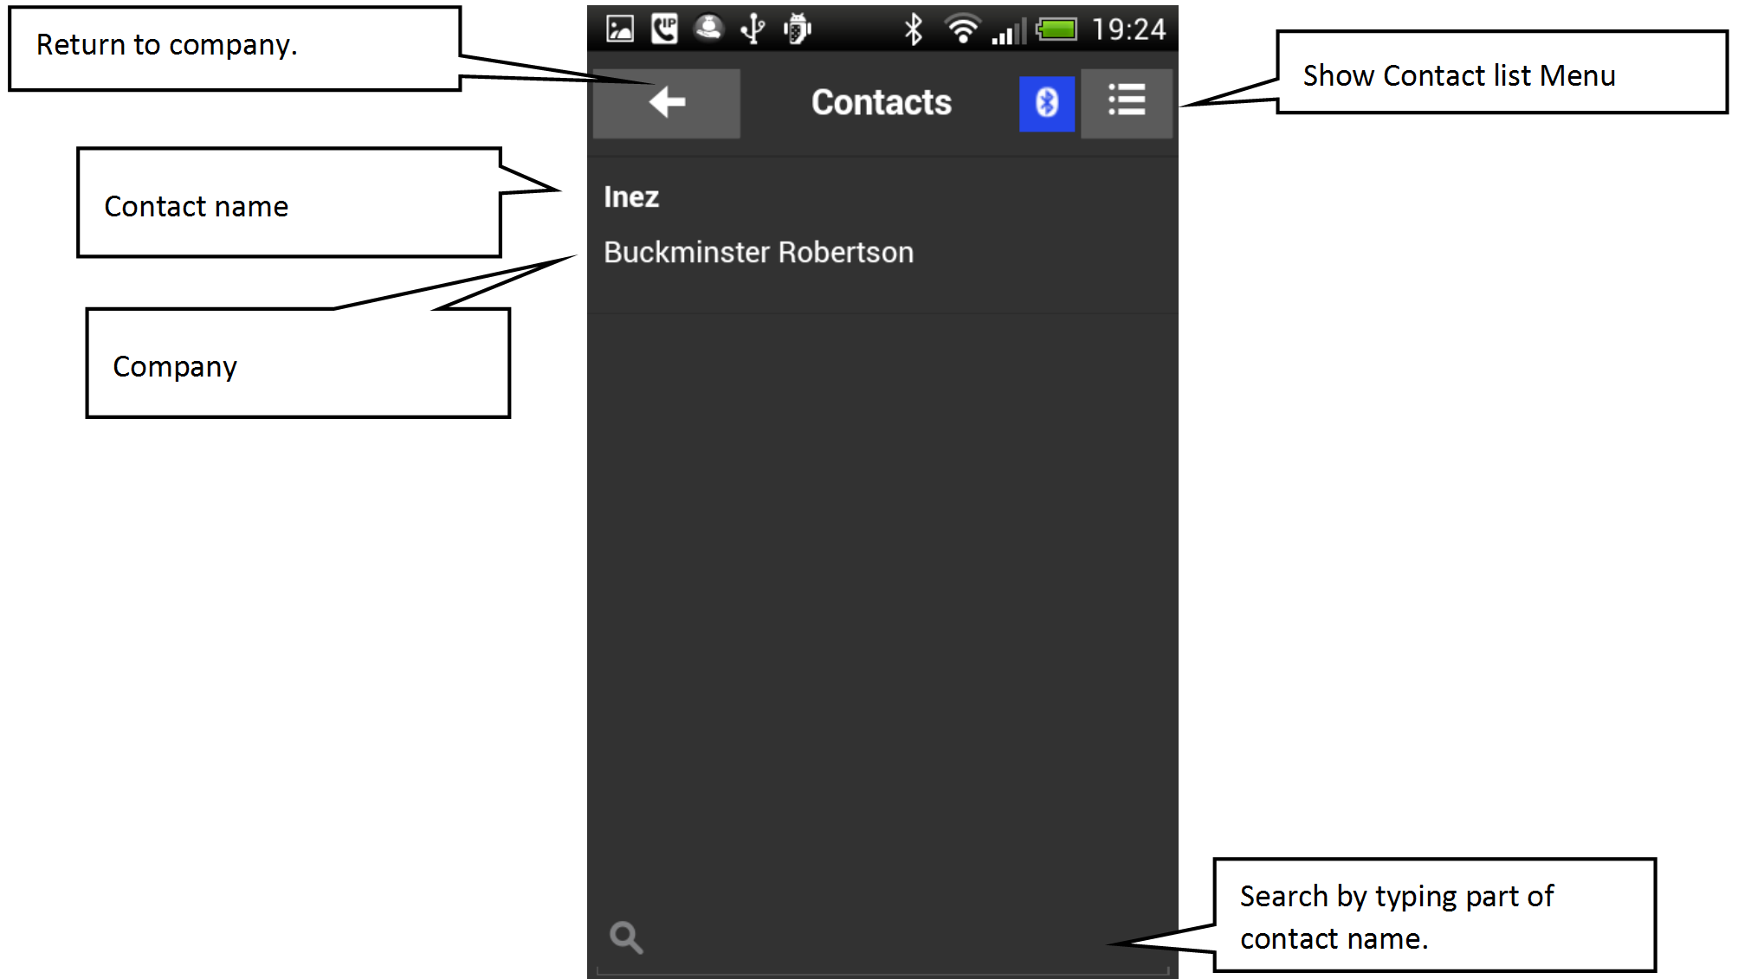The width and height of the screenshot is (1738, 979).
Task: Click the "Show Contact list Menu" callout
Action: pos(1502,73)
